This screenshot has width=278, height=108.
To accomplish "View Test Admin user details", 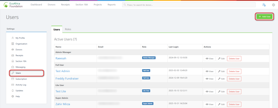I will [x=209, y=71].
